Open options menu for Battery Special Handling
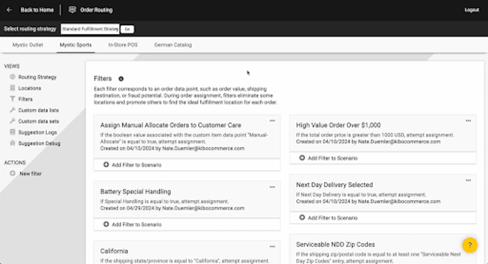 point(273,187)
